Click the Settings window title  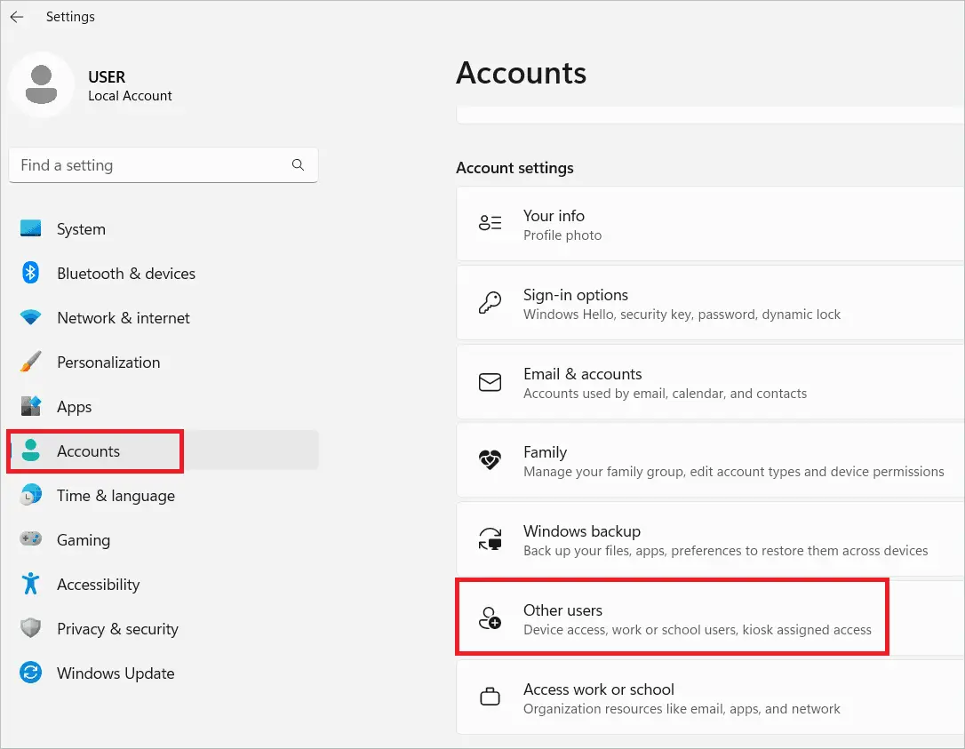[x=70, y=17]
